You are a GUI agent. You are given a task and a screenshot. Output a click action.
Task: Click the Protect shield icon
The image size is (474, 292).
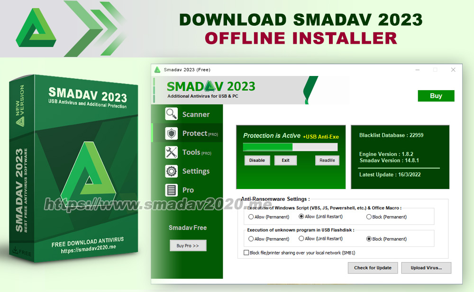tap(172, 133)
